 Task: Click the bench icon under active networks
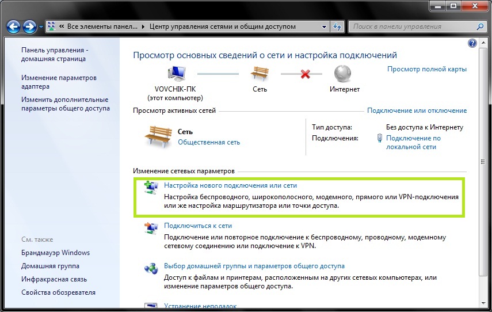[x=158, y=136]
